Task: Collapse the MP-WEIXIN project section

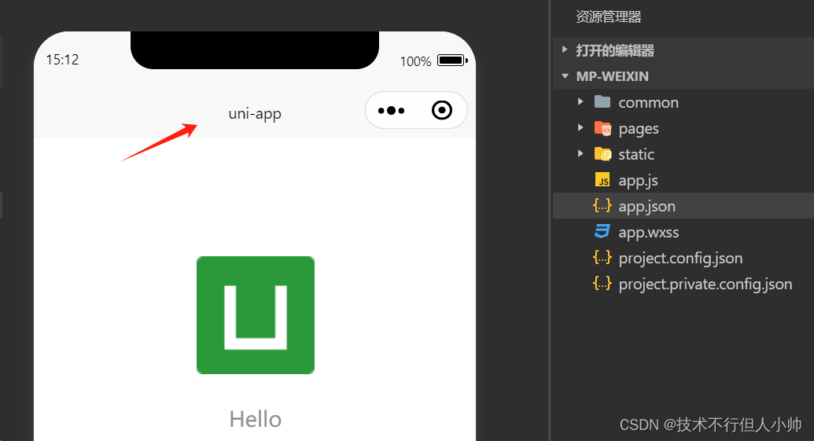Action: click(x=565, y=75)
